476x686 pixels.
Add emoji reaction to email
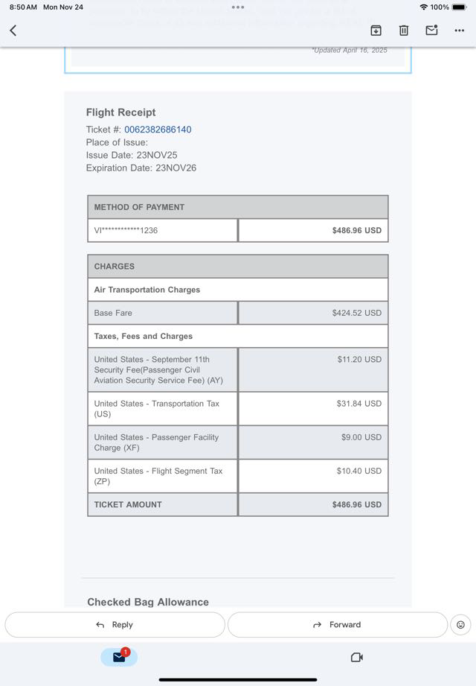(x=460, y=625)
